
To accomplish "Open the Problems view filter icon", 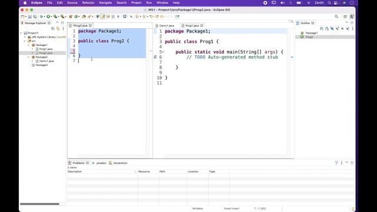I will [336, 163].
